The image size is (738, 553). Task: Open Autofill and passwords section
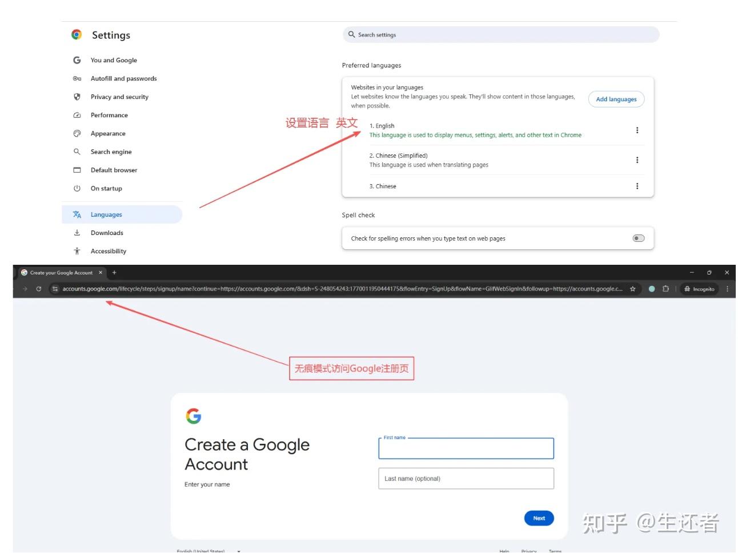pyautogui.click(x=123, y=78)
